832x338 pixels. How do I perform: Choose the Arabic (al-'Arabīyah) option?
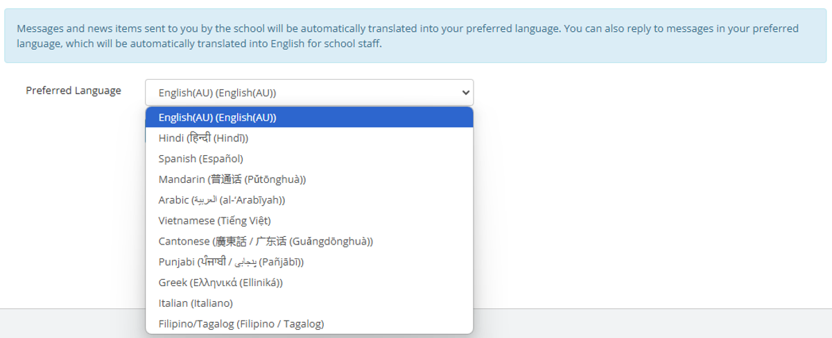(309, 200)
